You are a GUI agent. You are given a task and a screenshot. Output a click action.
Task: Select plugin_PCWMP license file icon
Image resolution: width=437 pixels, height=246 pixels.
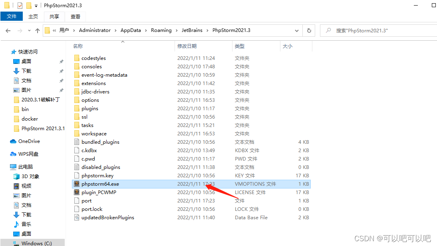[x=77, y=192]
